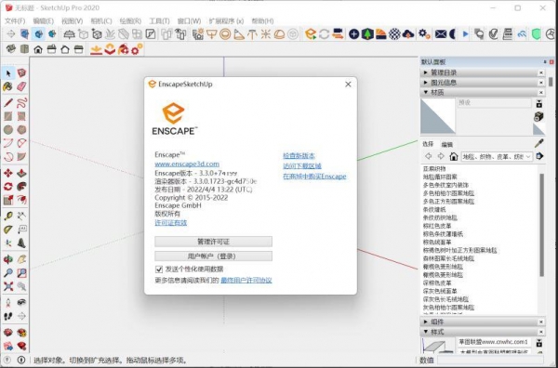Screen dimensions: 558x368
Task: Choose the Rotate tool
Action: pyautogui.click(x=7, y=186)
